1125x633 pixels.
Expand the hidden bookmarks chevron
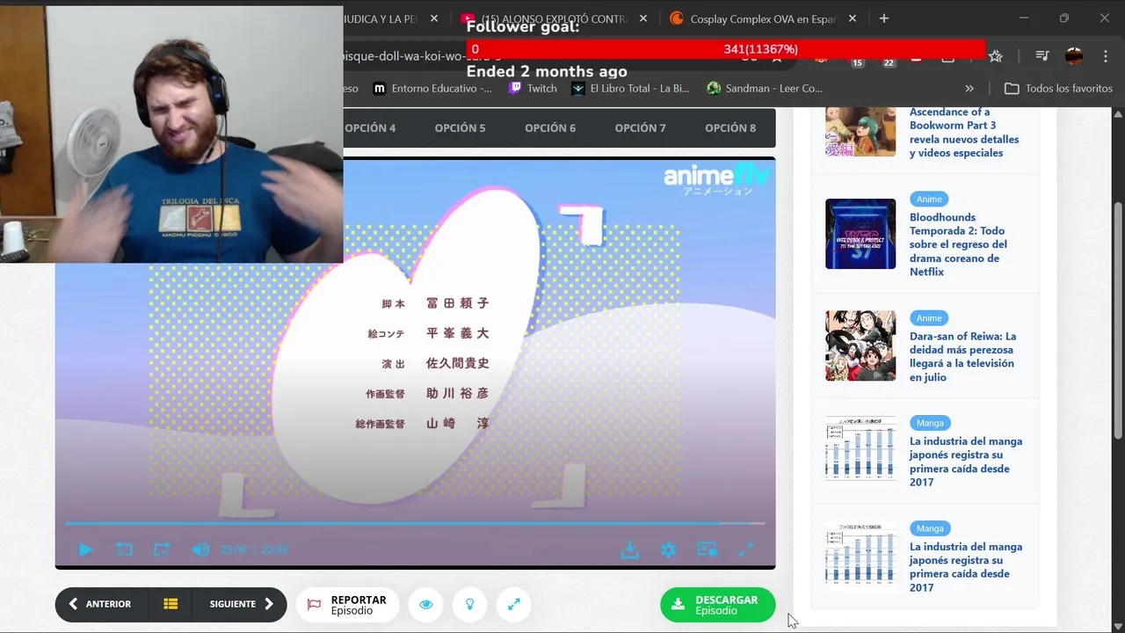[x=969, y=88]
